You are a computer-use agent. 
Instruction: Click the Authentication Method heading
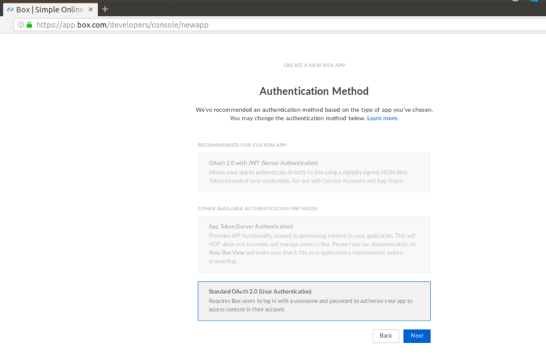[x=314, y=91]
